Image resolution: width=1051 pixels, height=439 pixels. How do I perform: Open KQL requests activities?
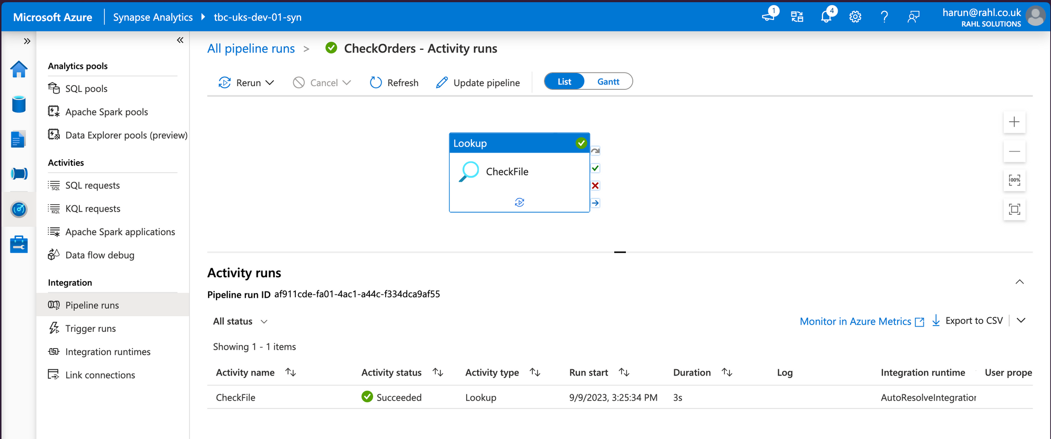[92, 208]
